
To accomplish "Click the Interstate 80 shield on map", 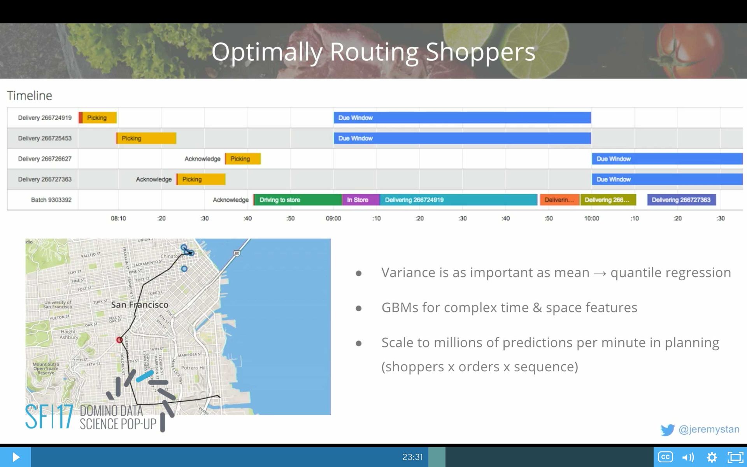I will (237, 253).
